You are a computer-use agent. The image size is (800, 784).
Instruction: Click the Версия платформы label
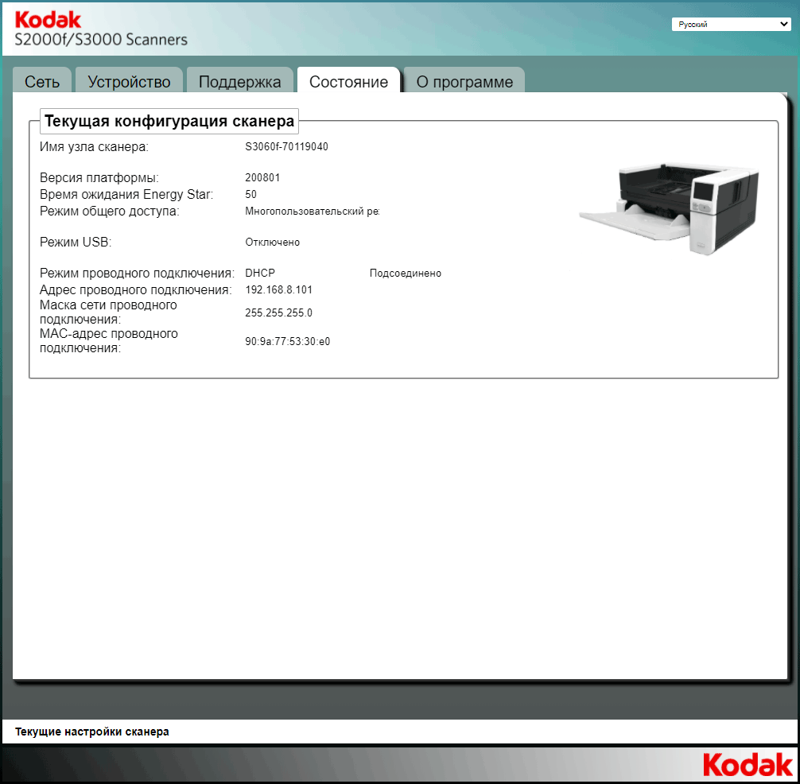(x=99, y=178)
